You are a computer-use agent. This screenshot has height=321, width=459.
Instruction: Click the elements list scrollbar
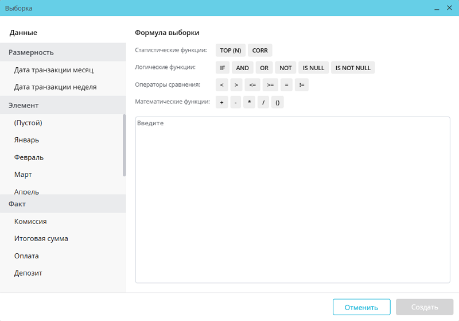click(125, 145)
